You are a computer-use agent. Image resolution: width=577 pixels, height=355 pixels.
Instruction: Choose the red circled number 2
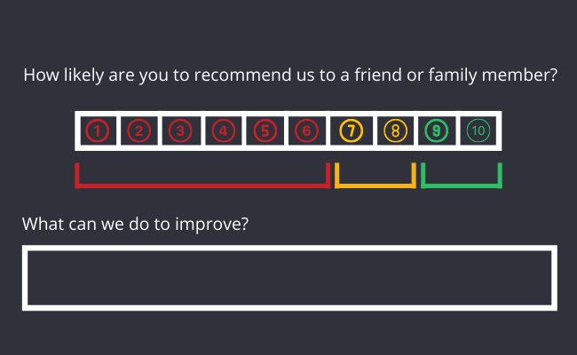[138, 131]
